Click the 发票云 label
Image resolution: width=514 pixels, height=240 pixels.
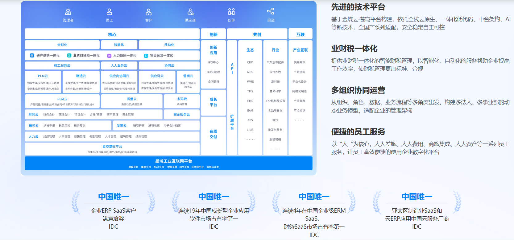coord(122,125)
